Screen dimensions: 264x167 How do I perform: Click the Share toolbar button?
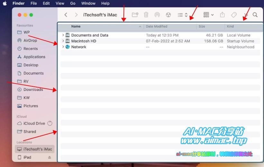tap(223, 15)
